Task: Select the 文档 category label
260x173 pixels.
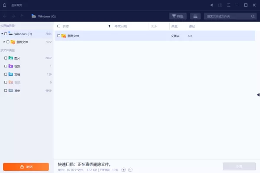Action: click(17, 74)
